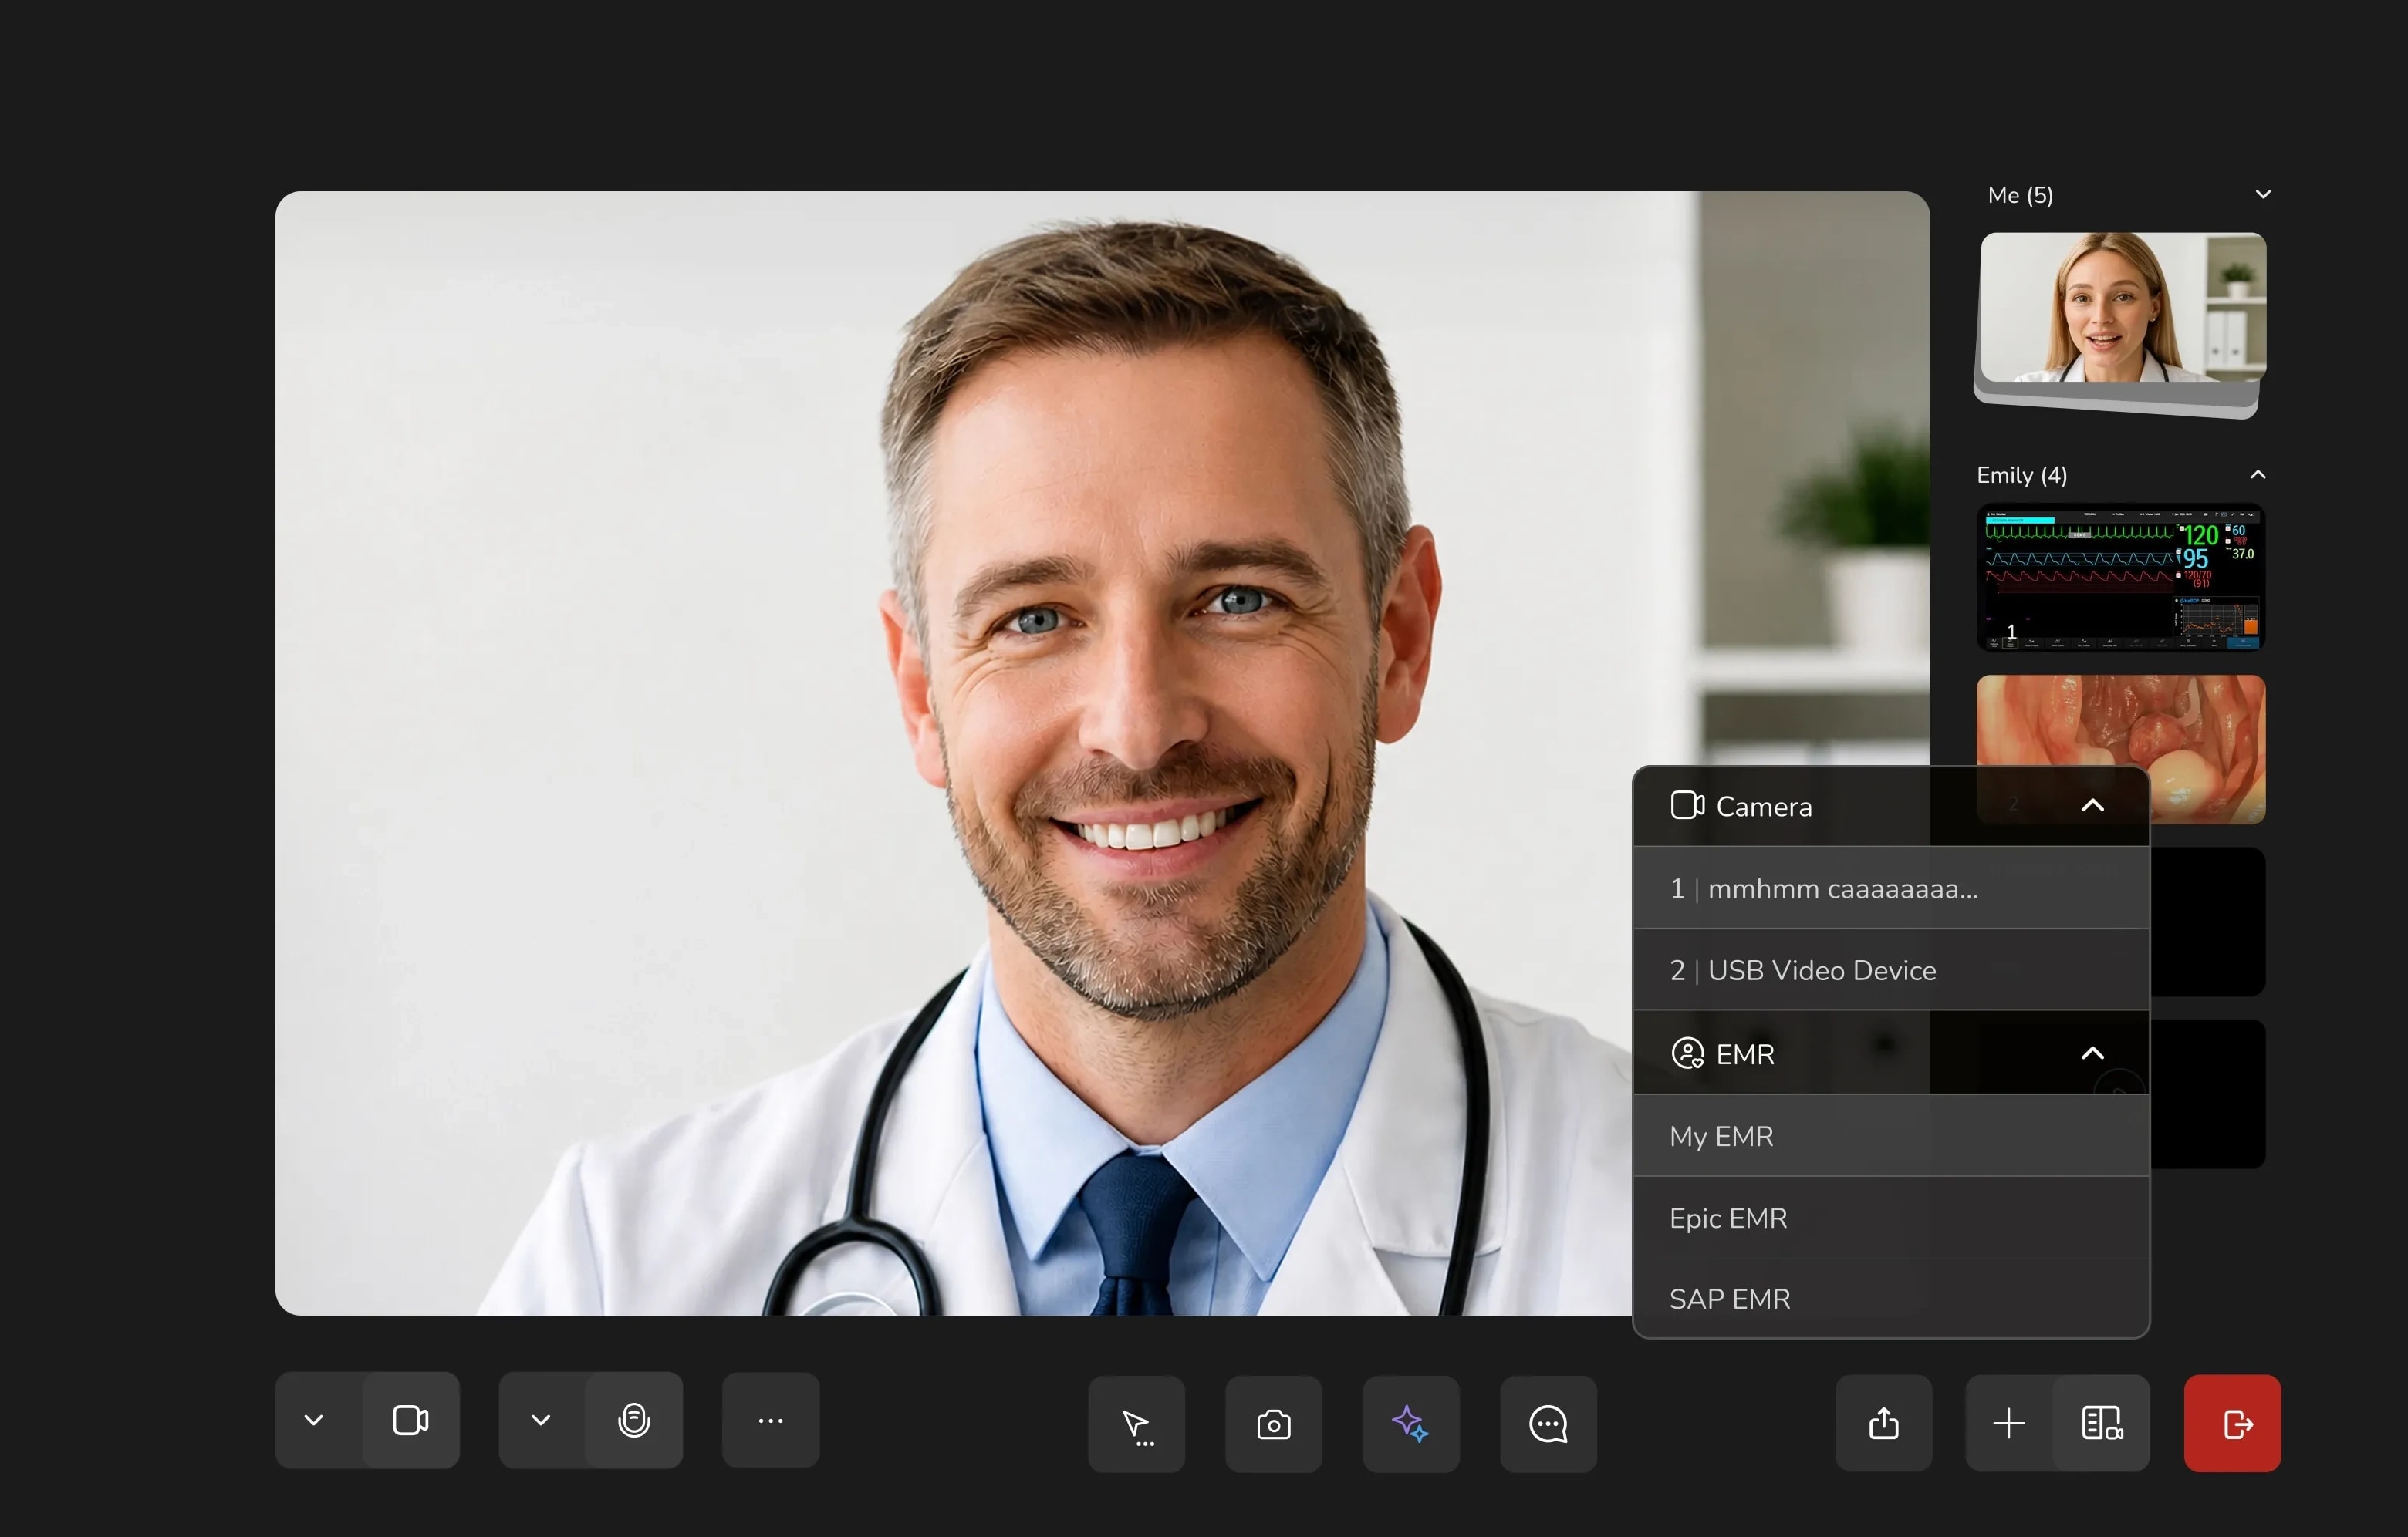Open the AI sparkle assistant

click(x=1411, y=1424)
